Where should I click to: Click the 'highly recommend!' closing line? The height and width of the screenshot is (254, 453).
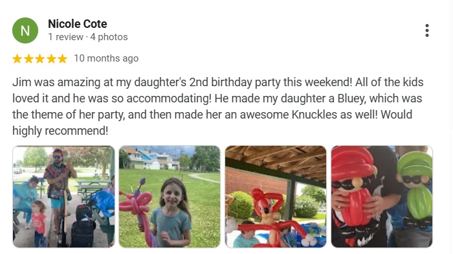[x=60, y=131]
